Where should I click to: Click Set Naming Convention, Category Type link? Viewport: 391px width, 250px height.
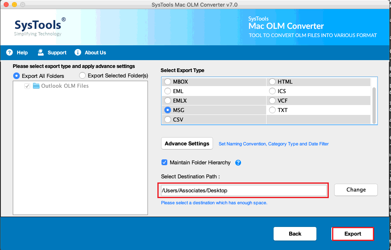274,144
